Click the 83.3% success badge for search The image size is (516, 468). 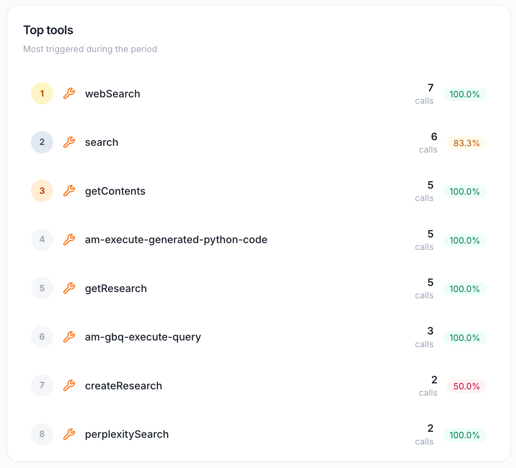point(466,143)
